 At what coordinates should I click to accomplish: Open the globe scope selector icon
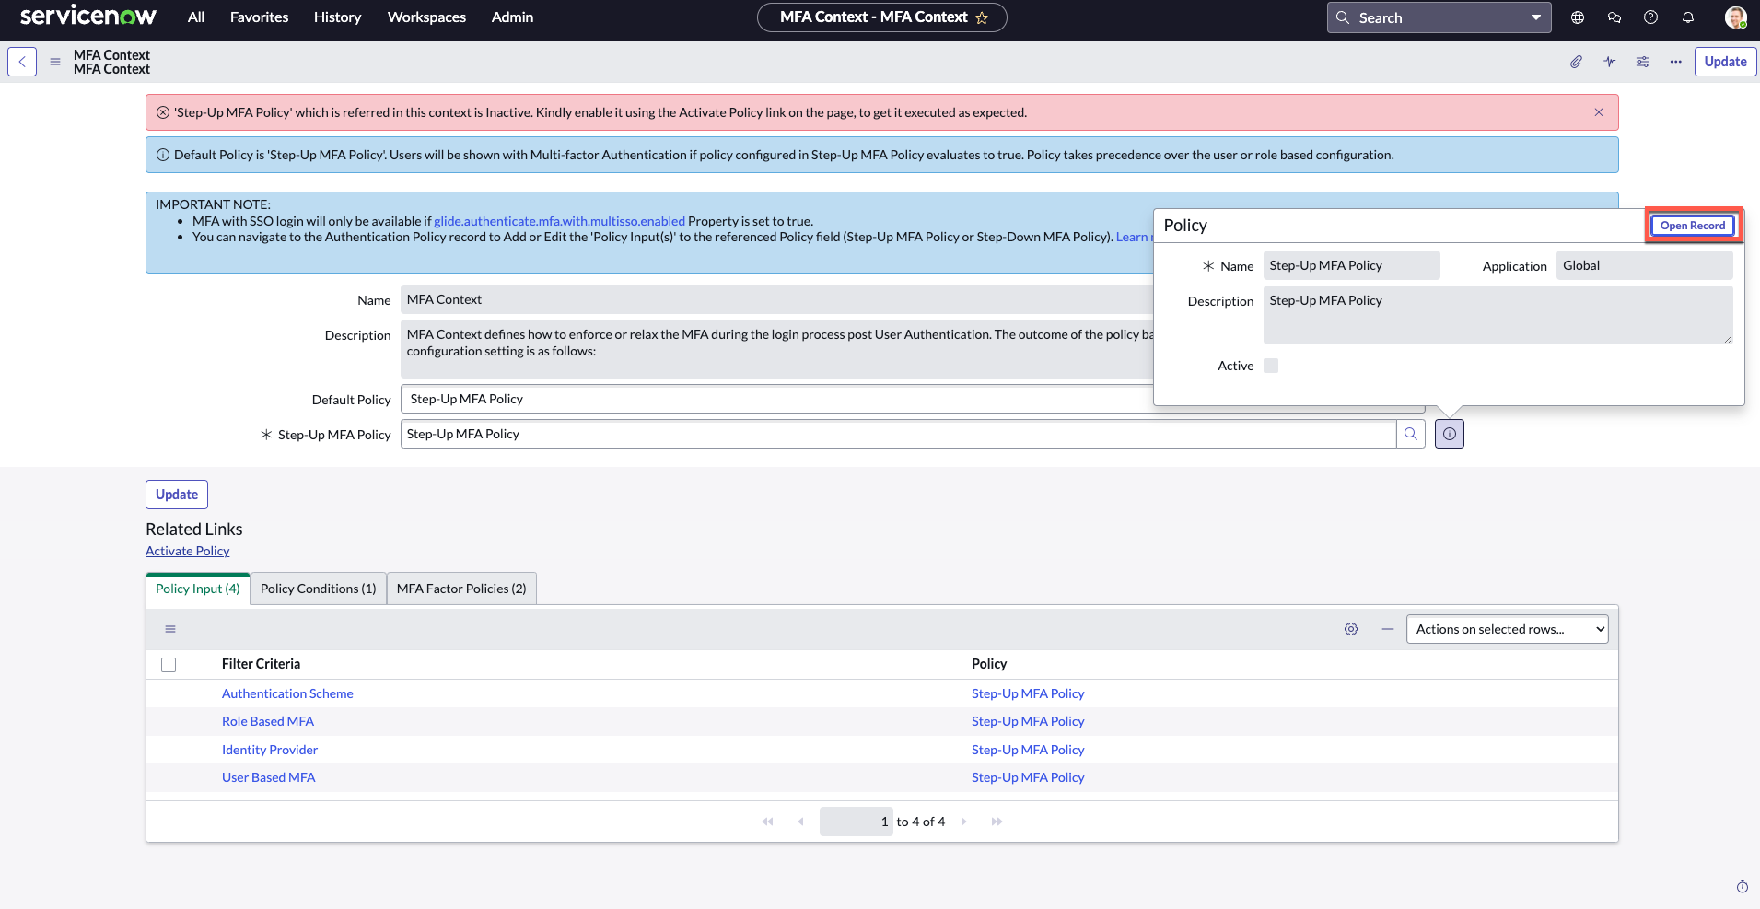(x=1578, y=17)
